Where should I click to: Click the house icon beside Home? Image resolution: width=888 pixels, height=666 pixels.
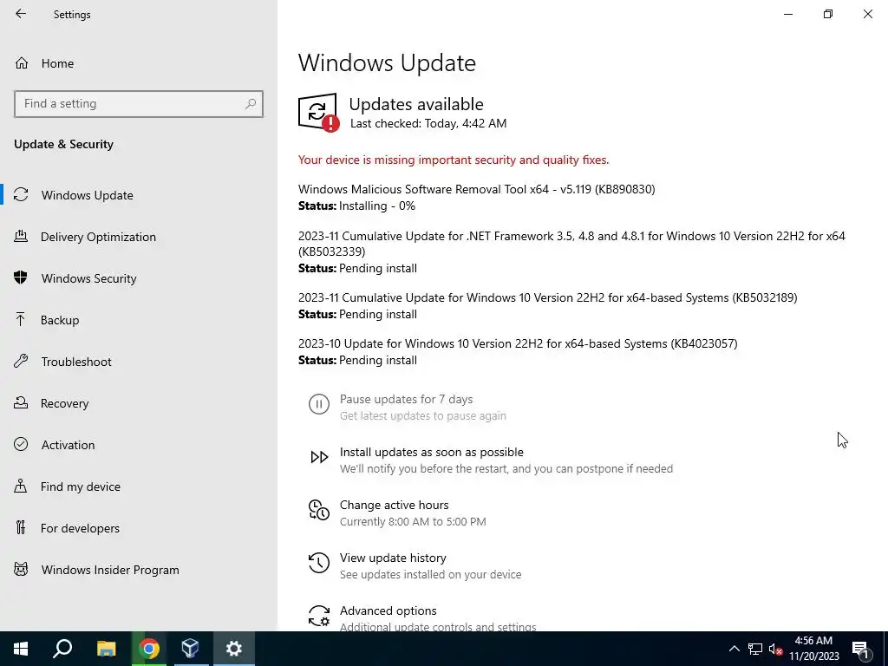pos(22,63)
